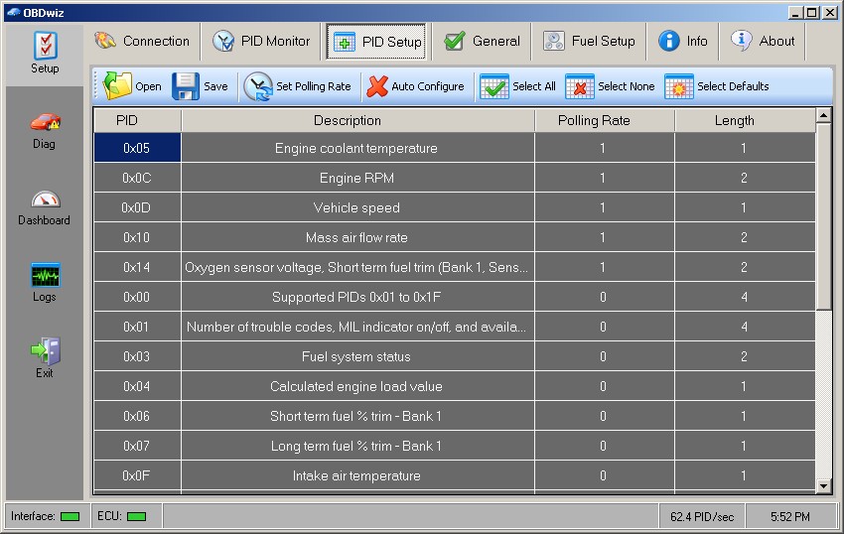This screenshot has width=844, height=534.
Task: Click the OBDwiz title bar car icon
Action: [x=14, y=12]
